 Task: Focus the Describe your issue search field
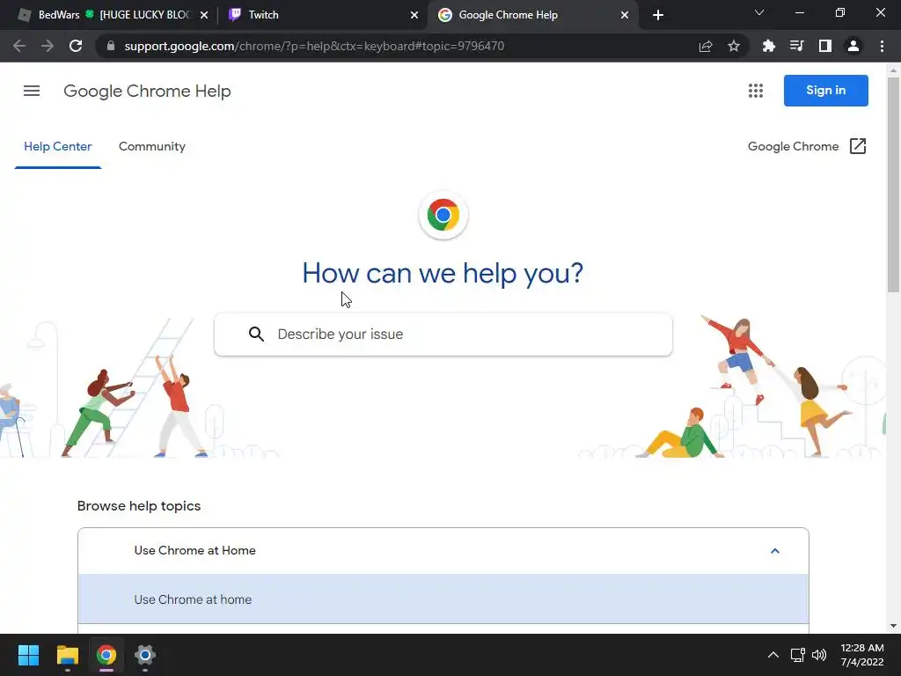click(x=443, y=334)
